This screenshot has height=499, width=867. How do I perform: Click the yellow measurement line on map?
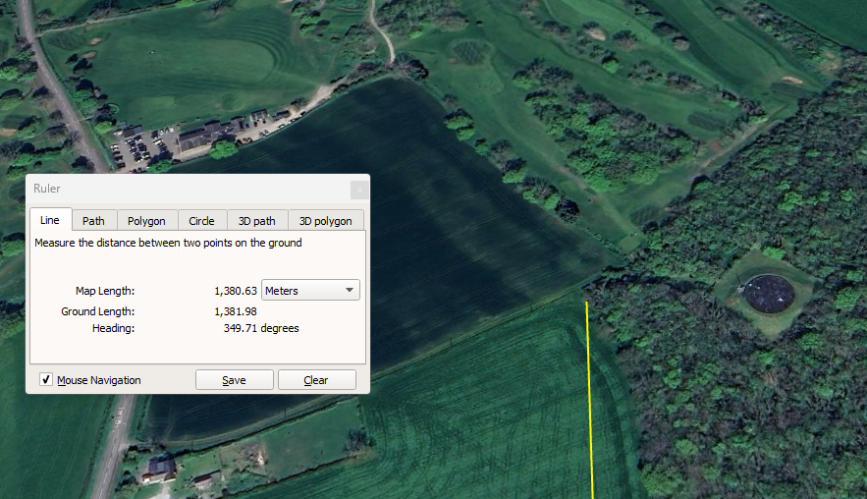point(590,393)
